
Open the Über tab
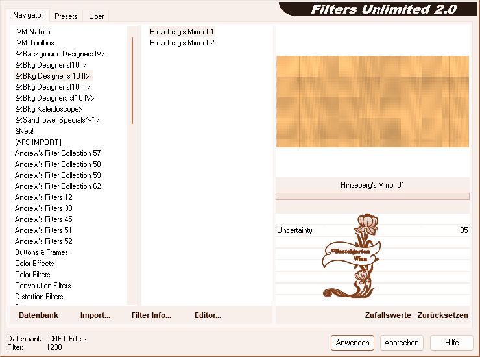(96, 16)
